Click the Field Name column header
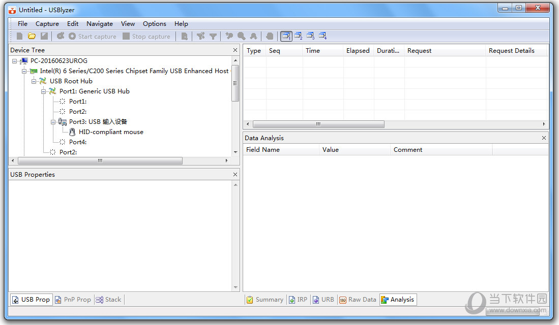Image resolution: width=559 pixels, height=325 pixels. 281,150
